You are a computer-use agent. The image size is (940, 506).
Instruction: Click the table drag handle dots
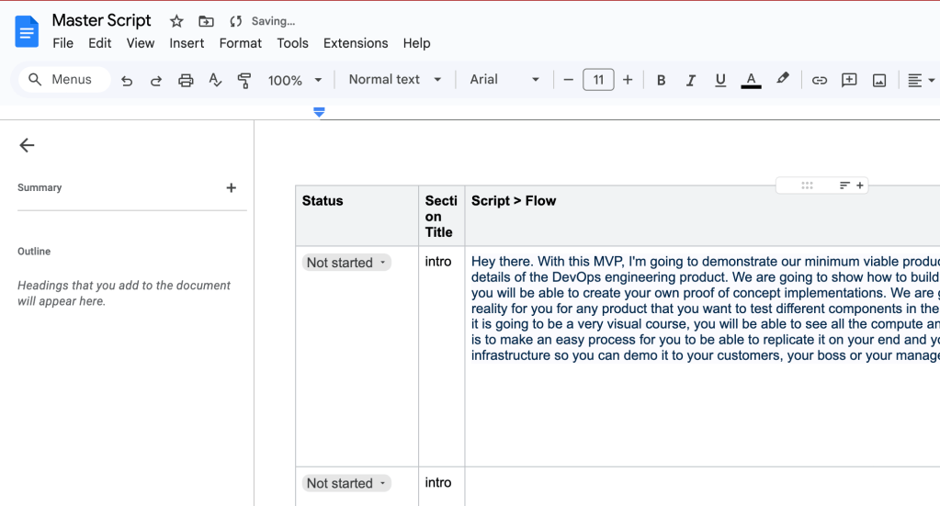coord(807,186)
